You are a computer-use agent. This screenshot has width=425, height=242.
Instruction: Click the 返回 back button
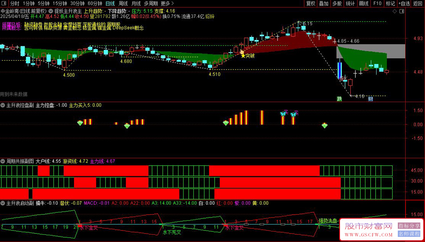click(x=418, y=3)
